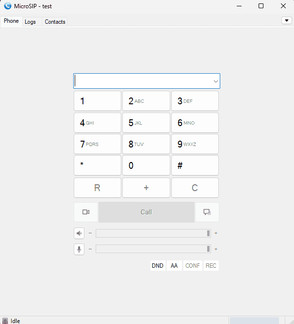Click the C clear button
This screenshot has width=294, height=324.
click(x=195, y=188)
